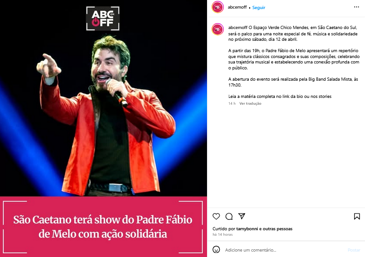Open the abcemoff username in the caption
365x257 pixels.
click(238, 27)
